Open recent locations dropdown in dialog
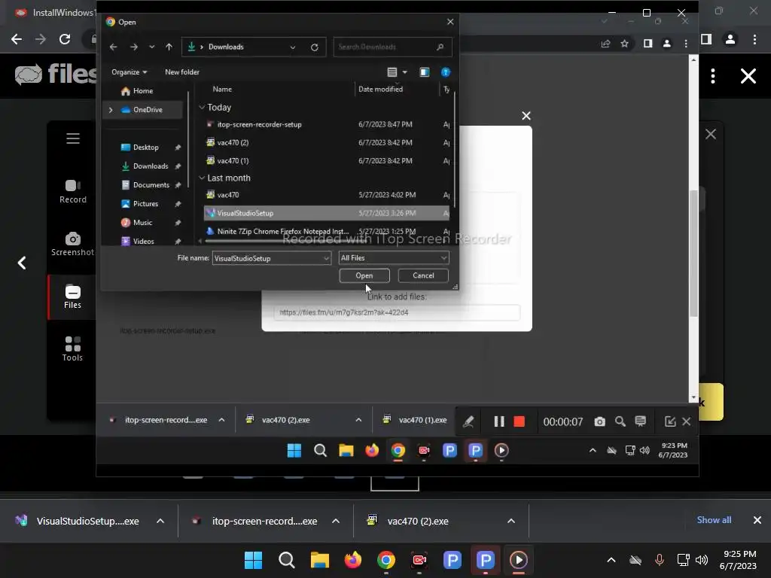This screenshot has width=771, height=578. point(151,47)
